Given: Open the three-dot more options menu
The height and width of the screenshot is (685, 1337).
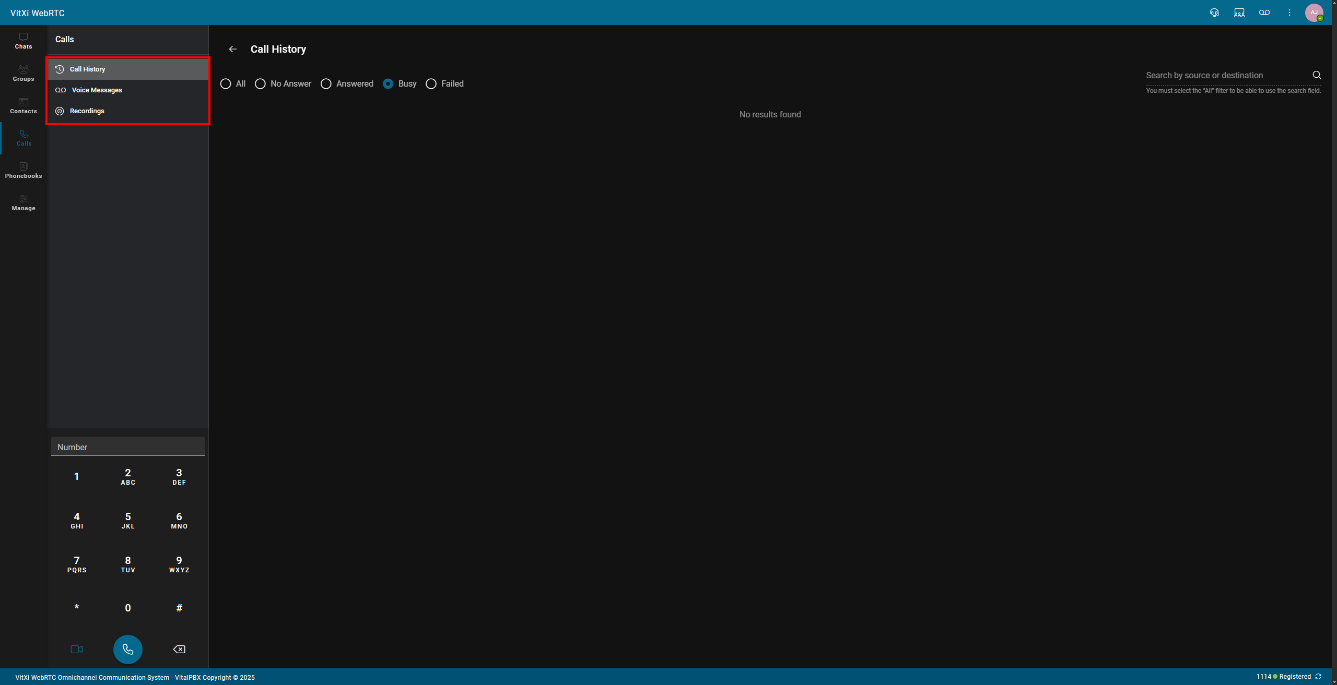Looking at the screenshot, I should coord(1289,13).
